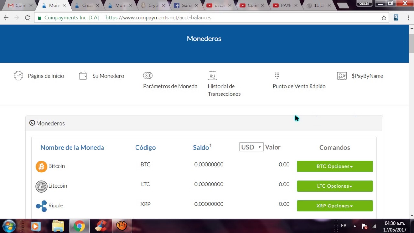Open Windows Media Player from taskbar
414x233 pixels.
[36, 226]
